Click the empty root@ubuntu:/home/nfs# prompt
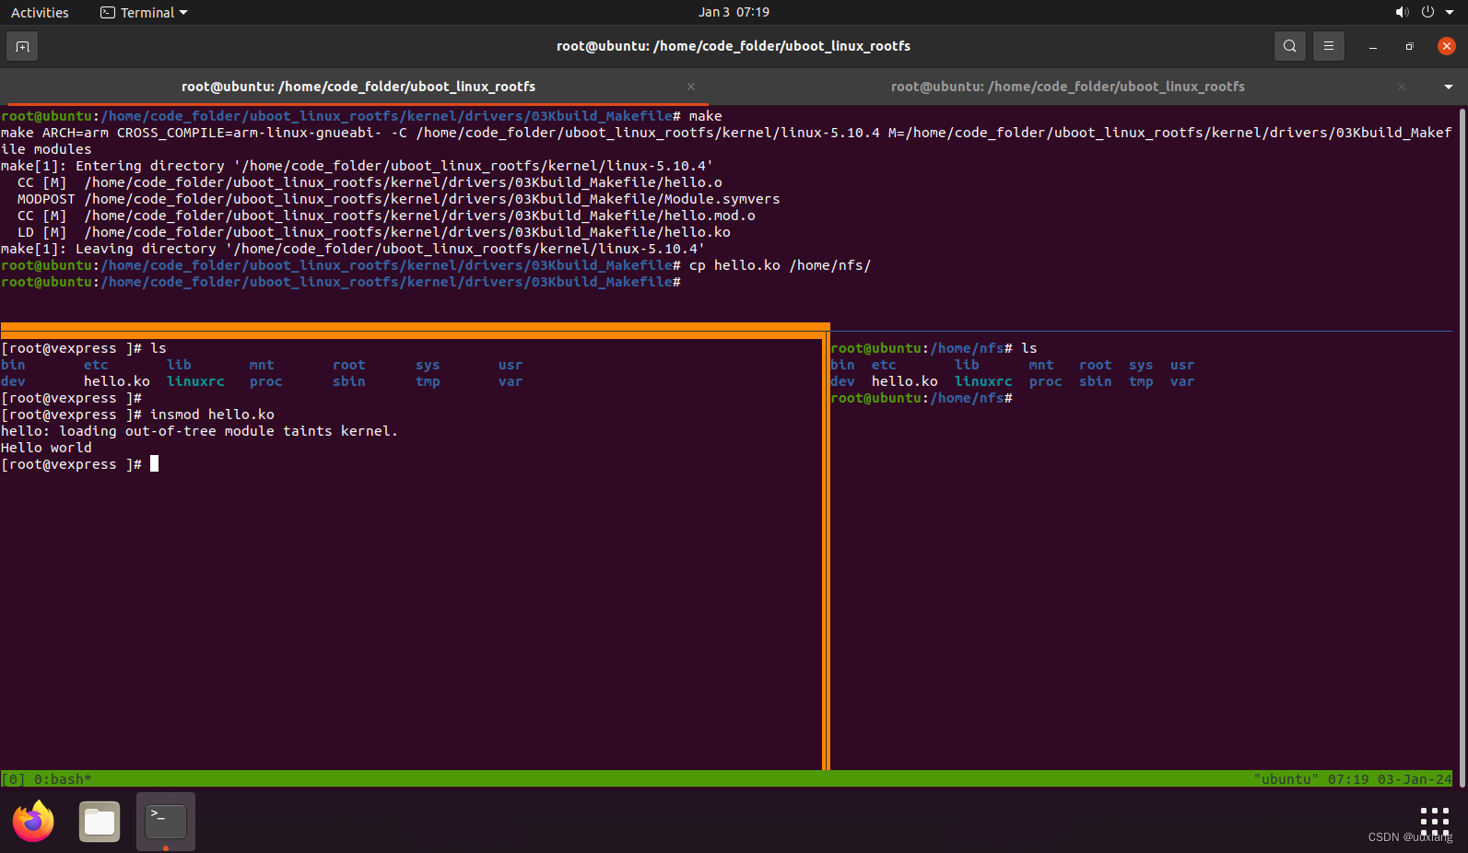Viewport: 1468px width, 853px height. click(922, 398)
